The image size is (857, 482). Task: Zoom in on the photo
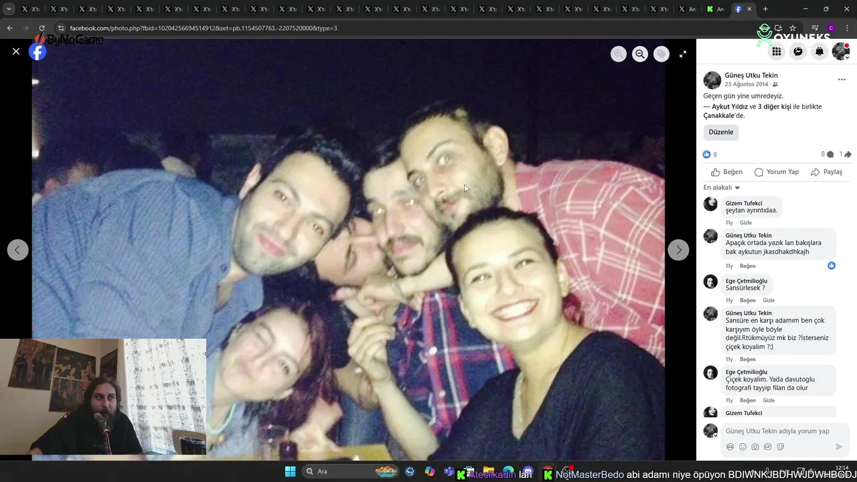[x=619, y=54]
